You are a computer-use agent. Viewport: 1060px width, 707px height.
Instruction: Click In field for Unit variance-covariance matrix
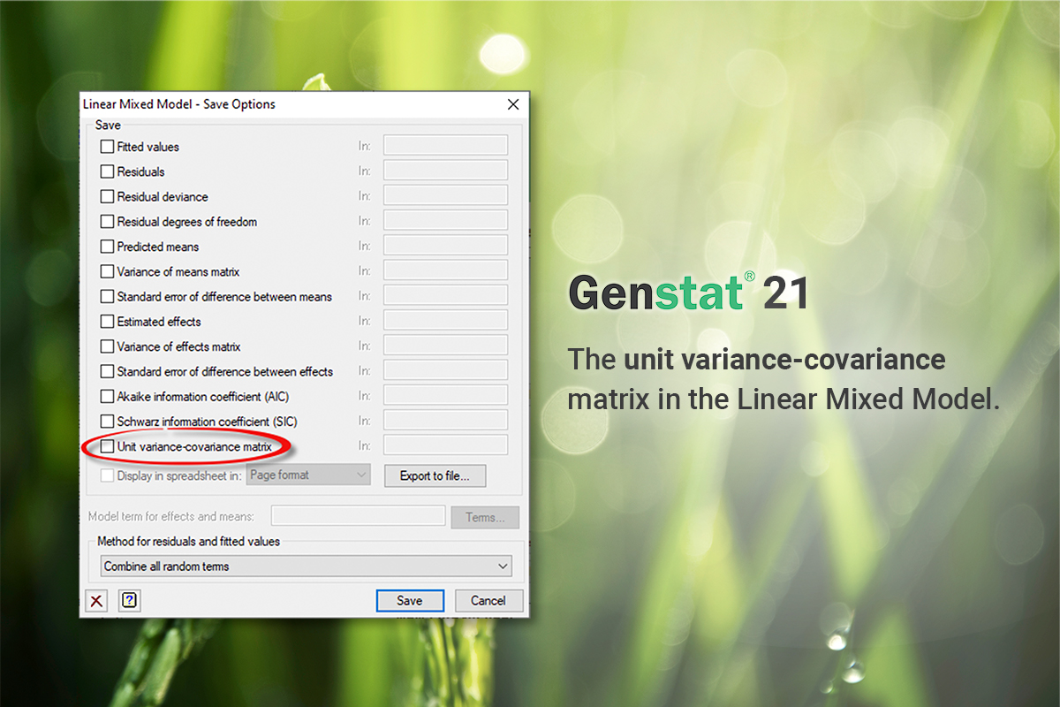[x=445, y=445]
